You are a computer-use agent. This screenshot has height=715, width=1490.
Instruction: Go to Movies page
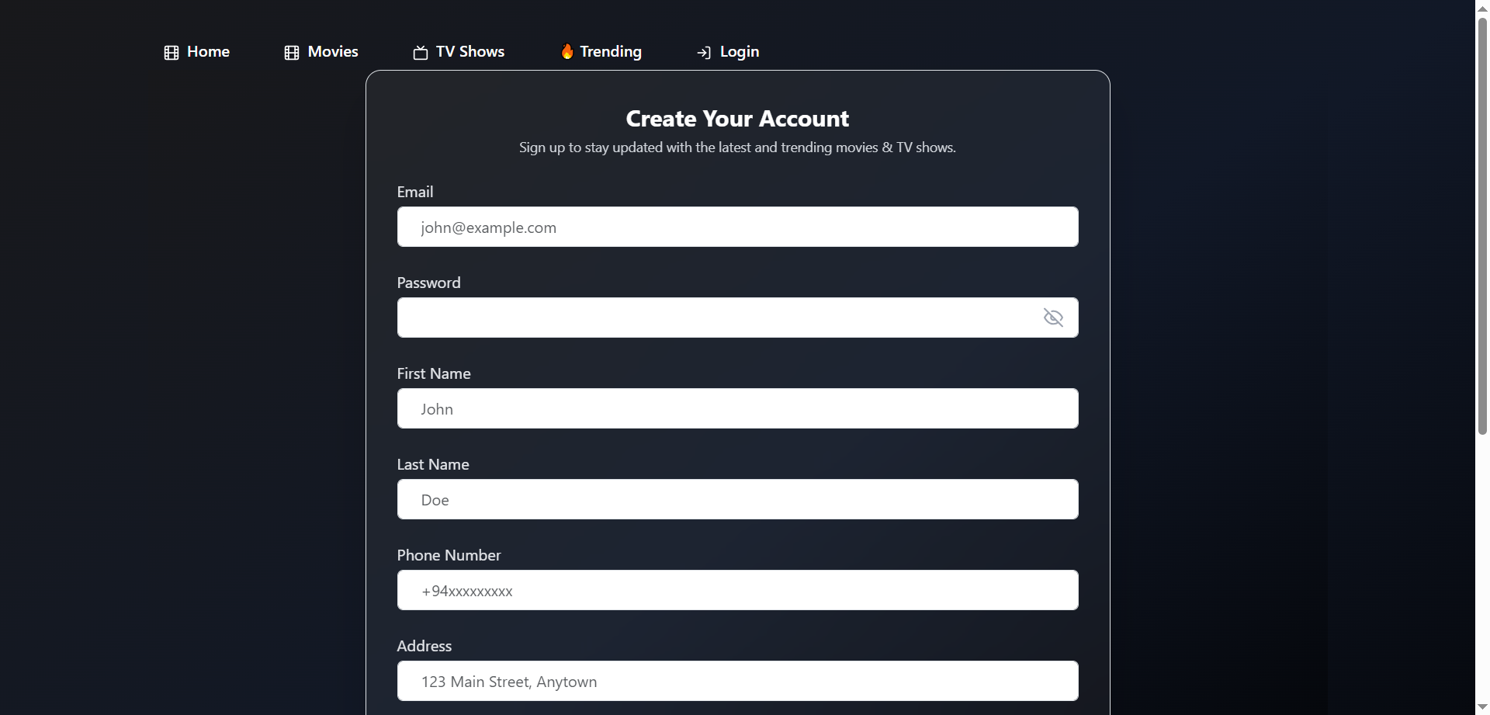333,52
